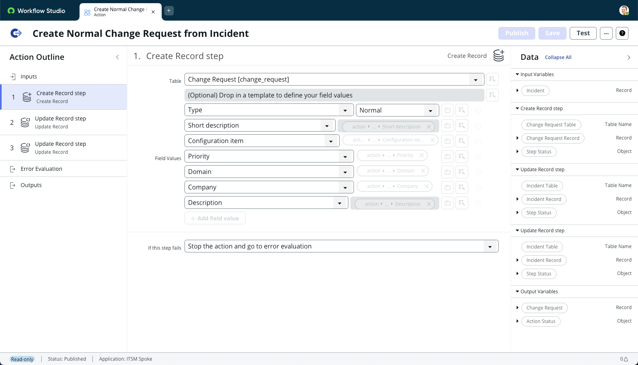Image resolution: width=638 pixels, height=365 pixels.
Task: Select the Change Request Table pill
Action: 551,125
